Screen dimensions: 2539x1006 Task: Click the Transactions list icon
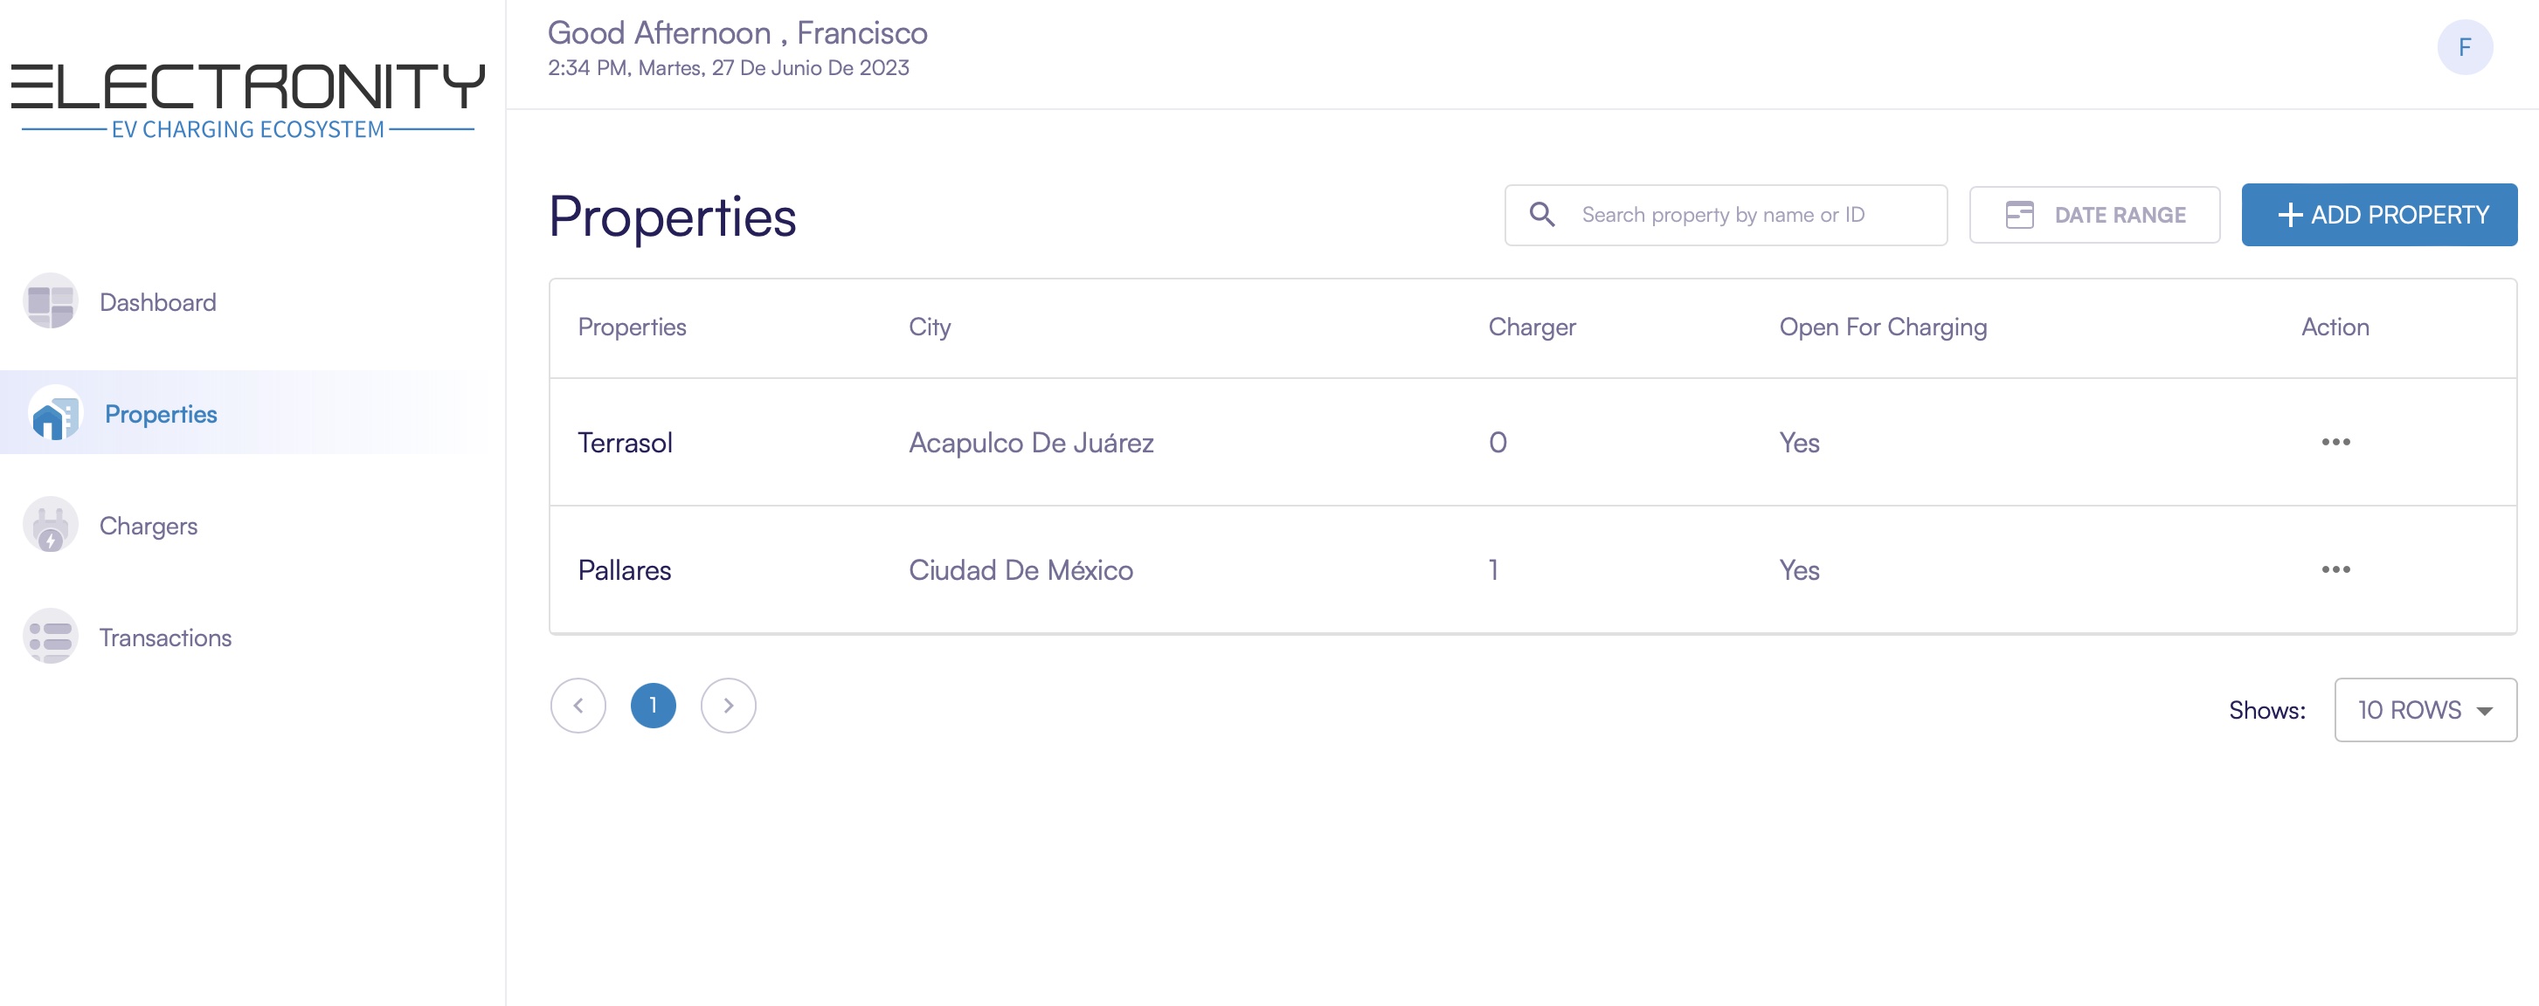click(51, 637)
